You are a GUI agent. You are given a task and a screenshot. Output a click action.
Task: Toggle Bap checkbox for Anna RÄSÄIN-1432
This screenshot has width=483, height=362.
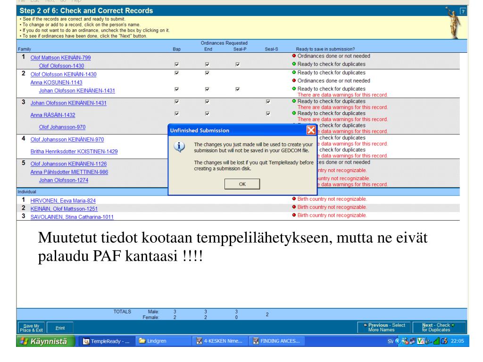176,114
